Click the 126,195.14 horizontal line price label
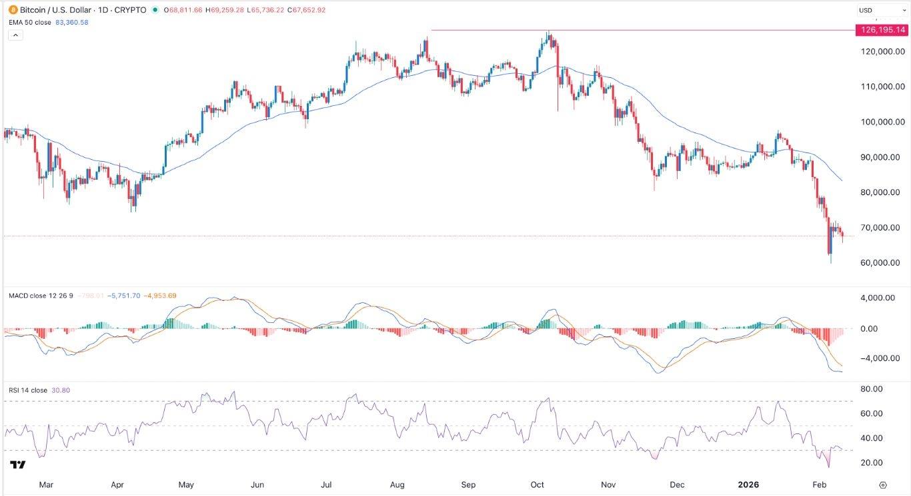911x496 pixels. point(882,30)
